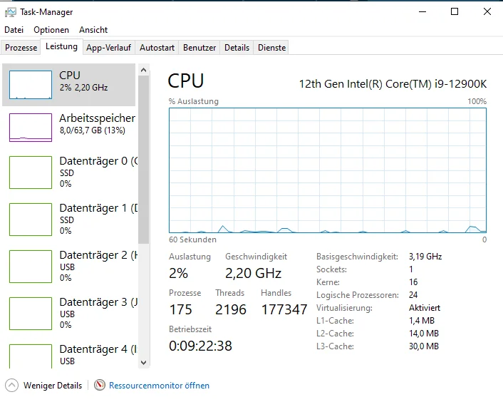Image resolution: width=503 pixels, height=402 pixels.
Task: Close the Task-Manager window
Action: click(487, 12)
